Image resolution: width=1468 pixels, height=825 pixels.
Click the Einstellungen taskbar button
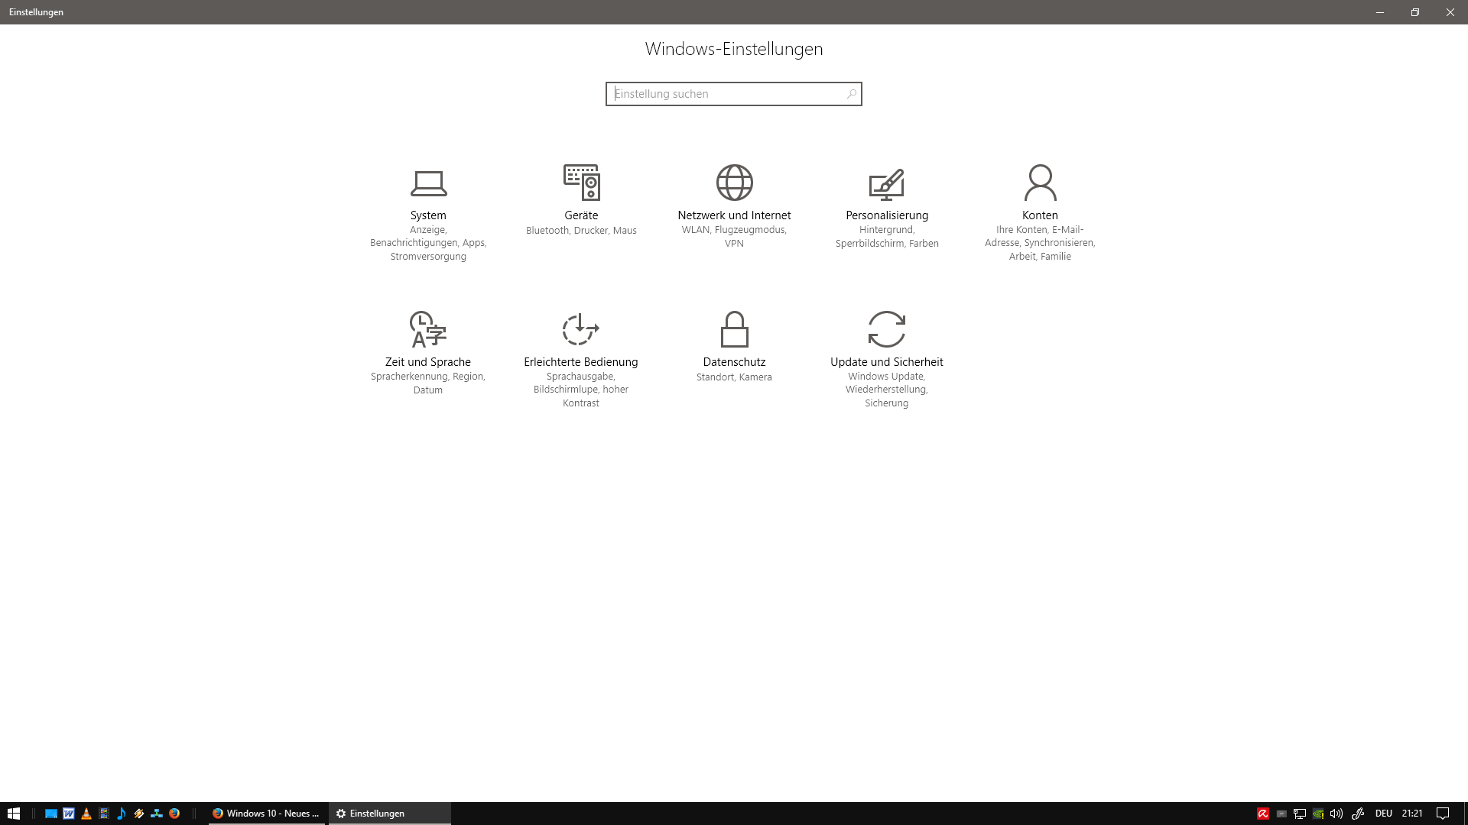(x=389, y=814)
